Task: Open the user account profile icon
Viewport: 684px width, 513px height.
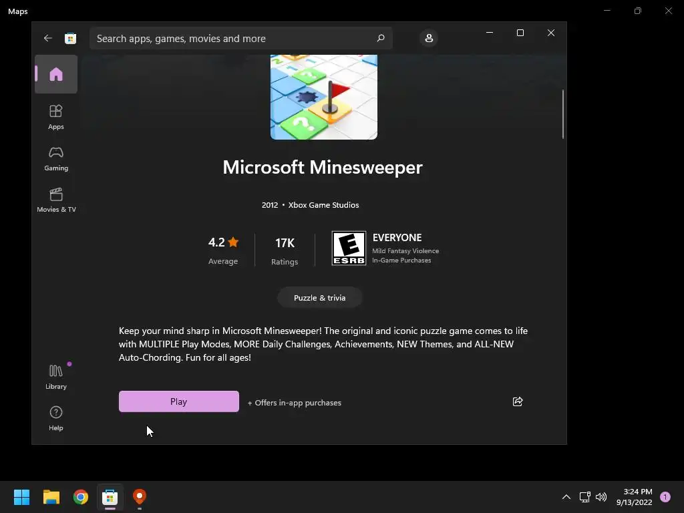Action: [x=429, y=38]
